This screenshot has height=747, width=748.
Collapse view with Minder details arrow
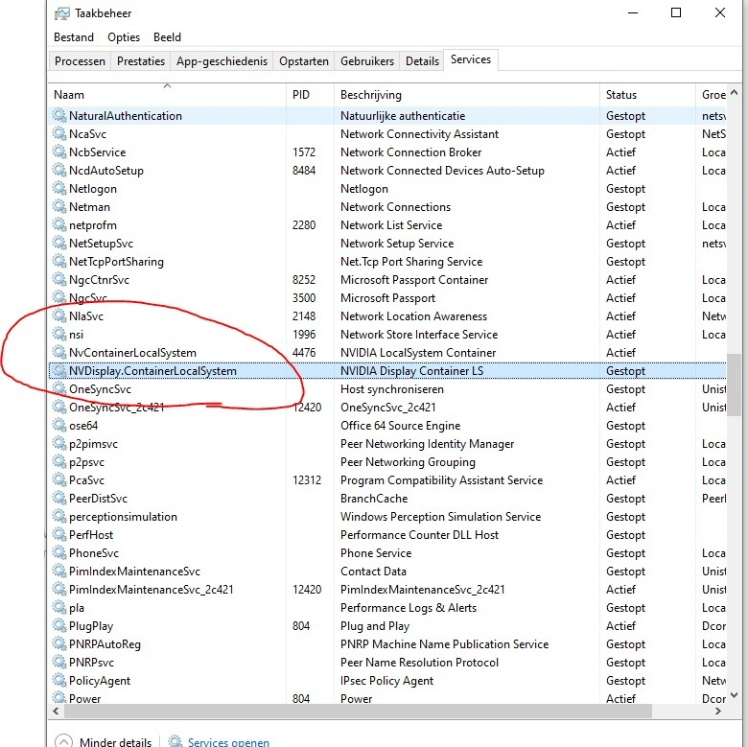(x=64, y=741)
